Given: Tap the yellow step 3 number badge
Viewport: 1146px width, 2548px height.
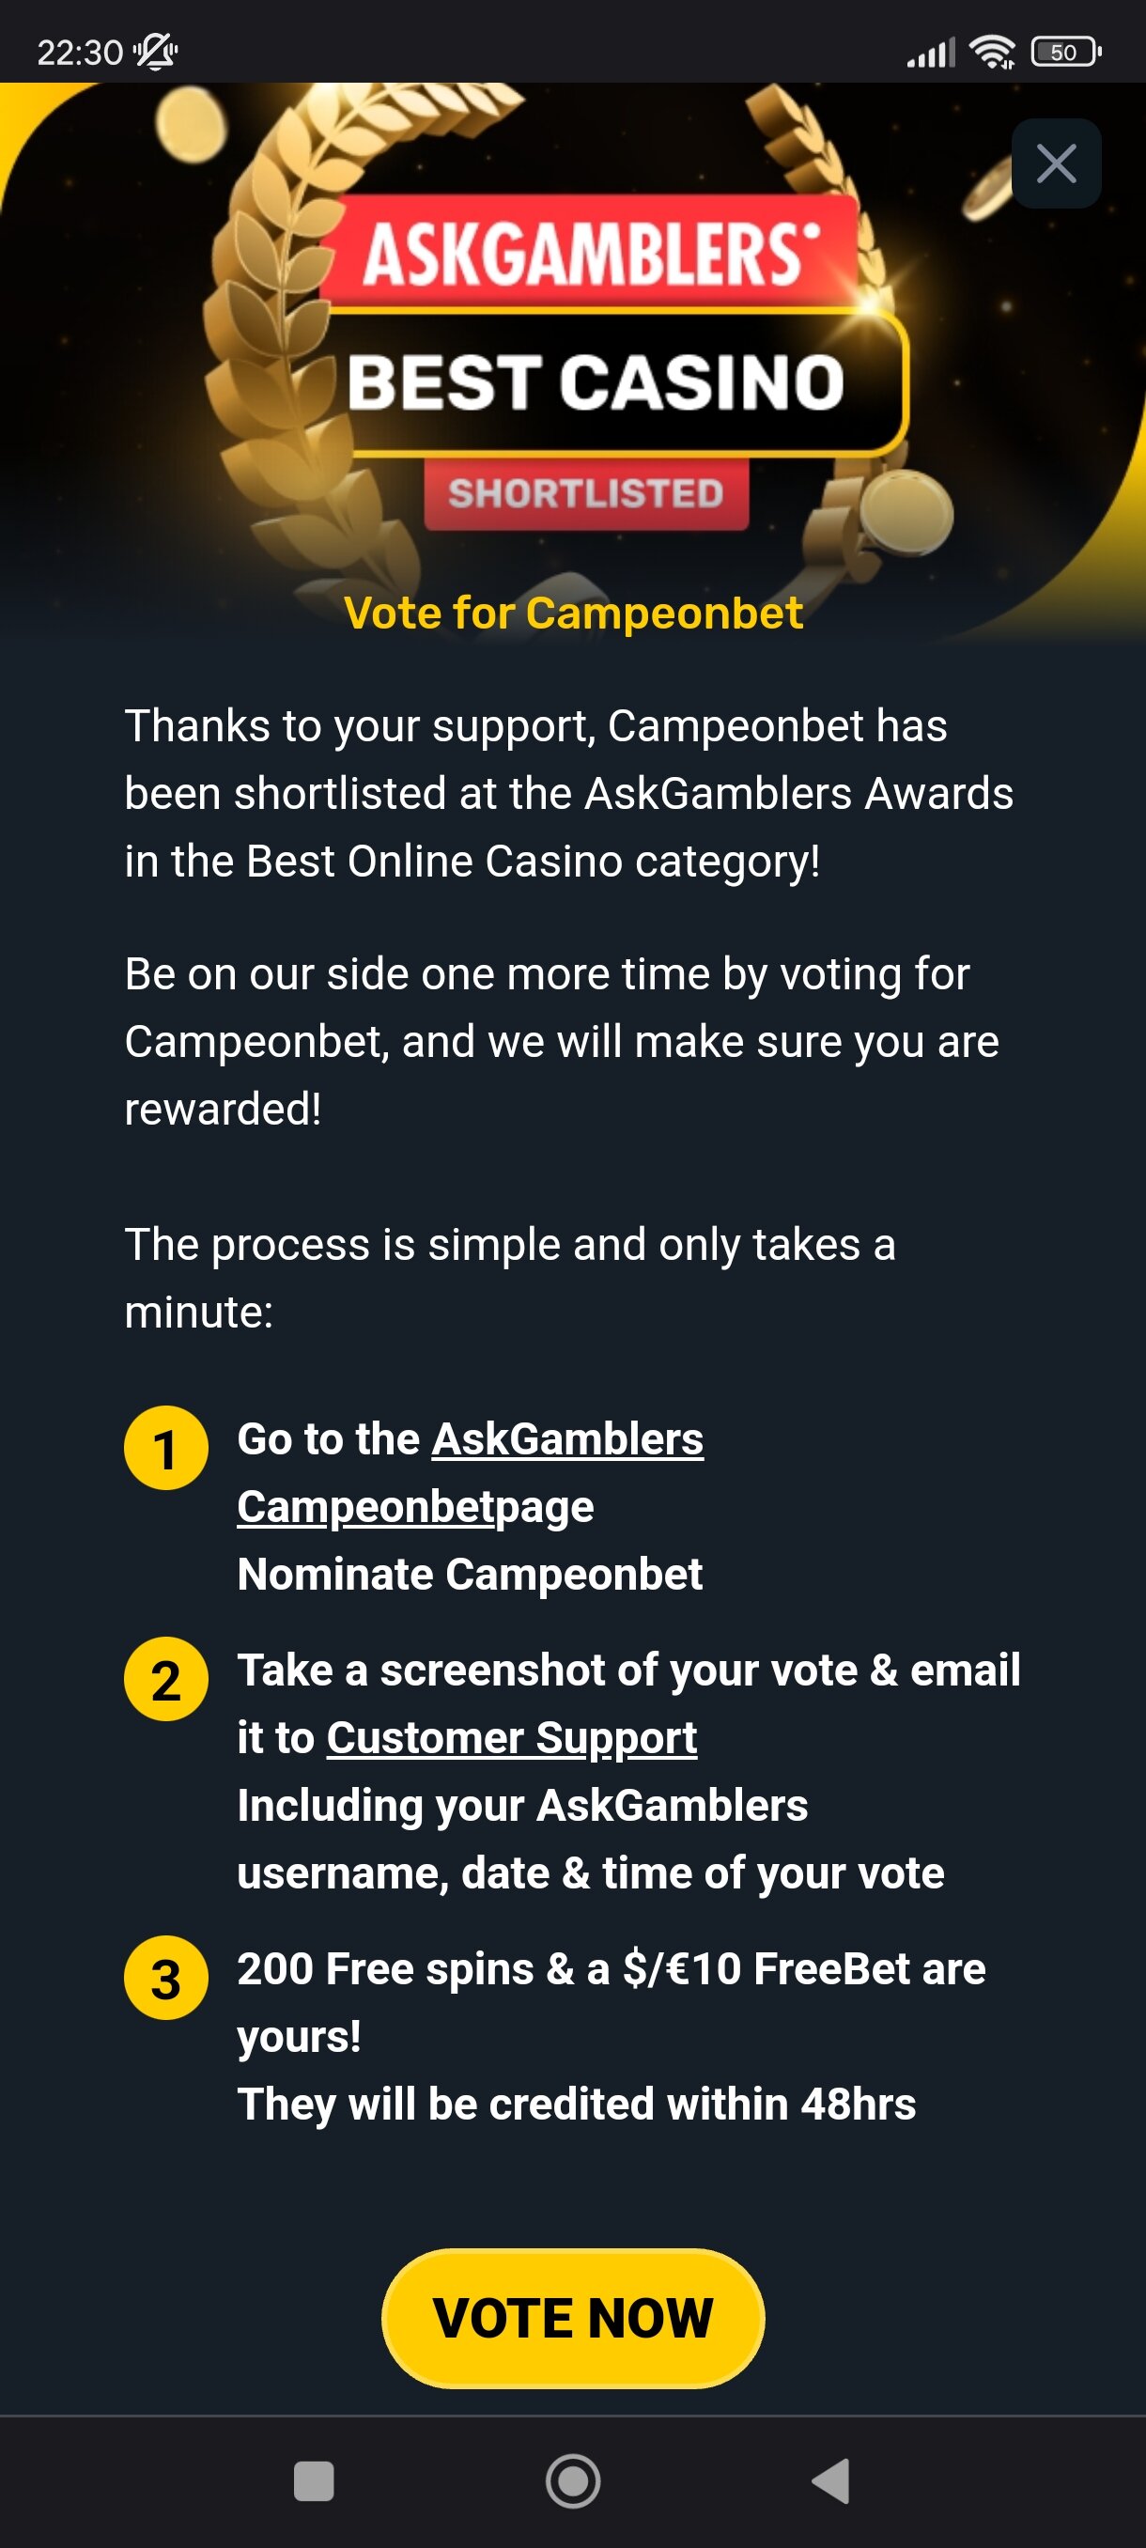Looking at the screenshot, I should 165,1979.
